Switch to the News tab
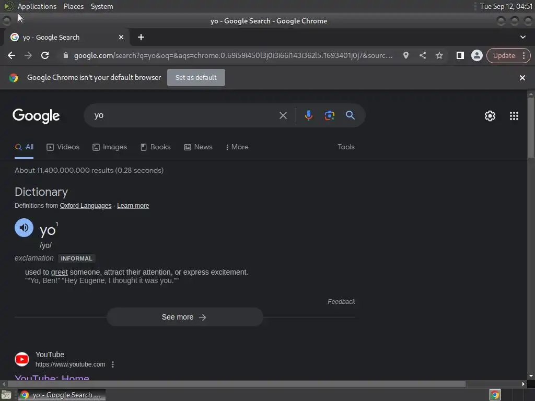The image size is (535, 401). point(198,147)
